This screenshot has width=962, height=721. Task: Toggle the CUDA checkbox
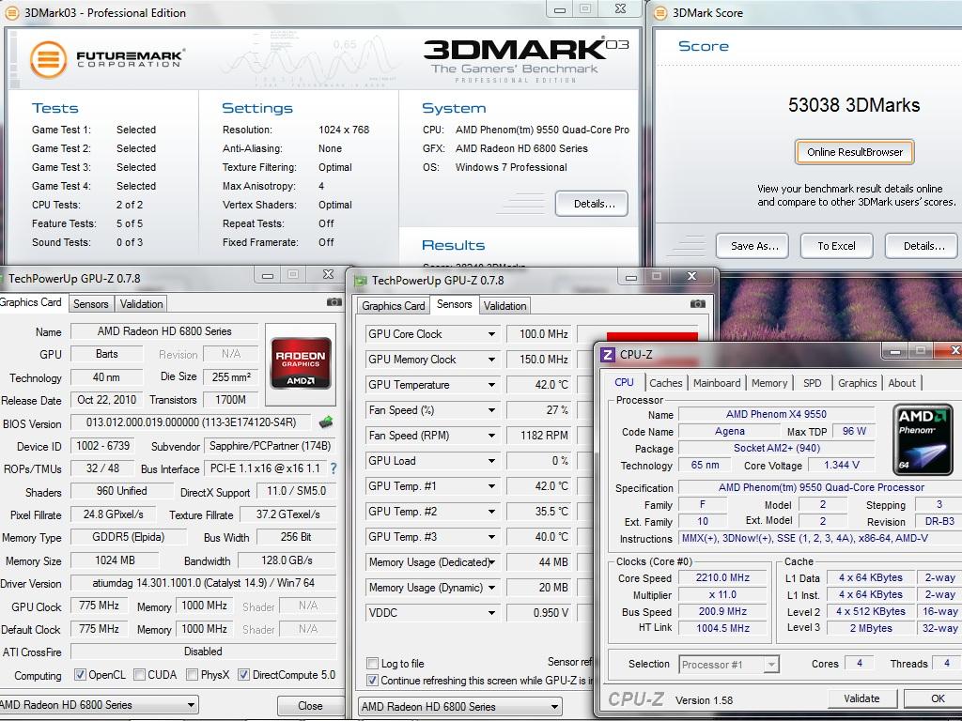coord(139,674)
